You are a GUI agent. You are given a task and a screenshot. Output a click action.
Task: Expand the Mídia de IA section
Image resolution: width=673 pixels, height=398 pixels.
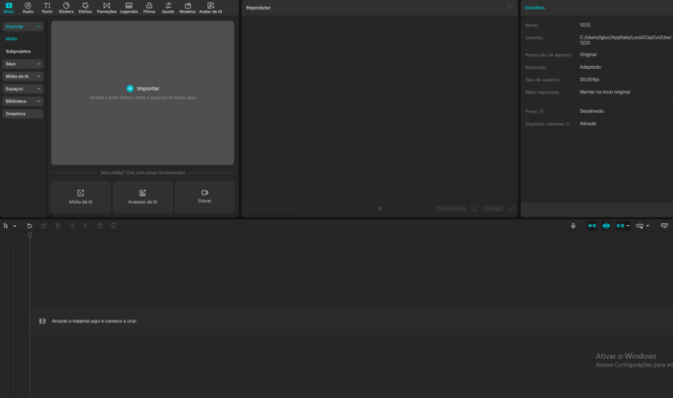click(x=23, y=76)
